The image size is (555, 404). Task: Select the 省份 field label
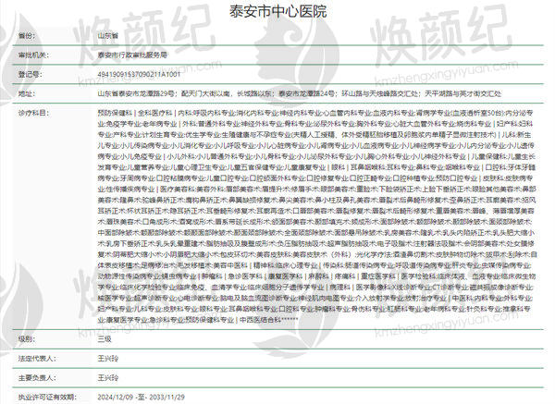pos(27,36)
